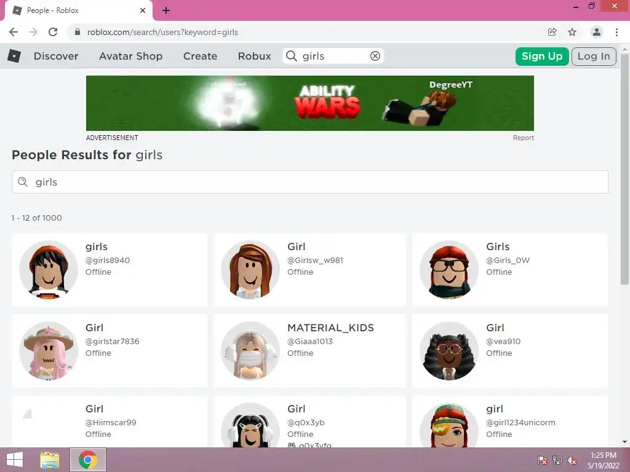Click the scrollbar down arrow

[624, 442]
